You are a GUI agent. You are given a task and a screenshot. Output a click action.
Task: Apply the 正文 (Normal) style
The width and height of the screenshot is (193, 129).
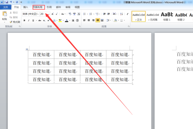[x=139, y=16]
